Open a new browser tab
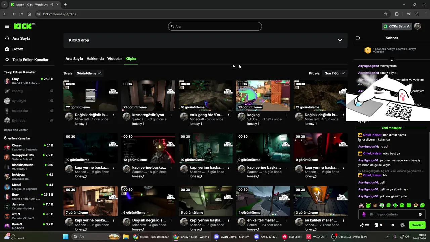Viewport: 430px width, 242px height. point(65,4)
